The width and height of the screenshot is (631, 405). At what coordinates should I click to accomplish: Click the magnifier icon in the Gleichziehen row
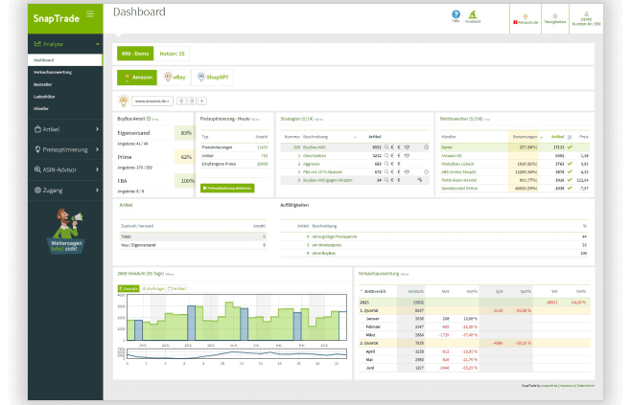click(x=386, y=155)
